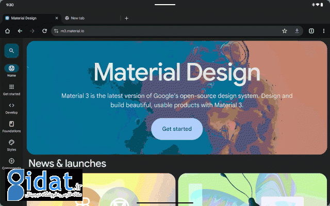Click the bottom gesture navigation bar

pos(165,203)
